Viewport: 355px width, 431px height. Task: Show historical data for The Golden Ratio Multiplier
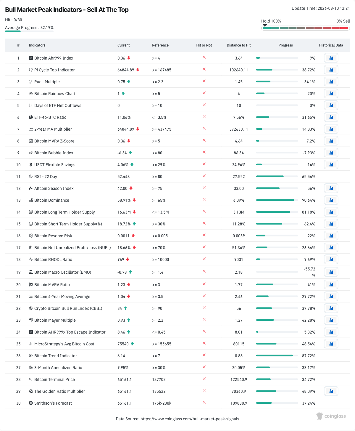tap(331, 391)
